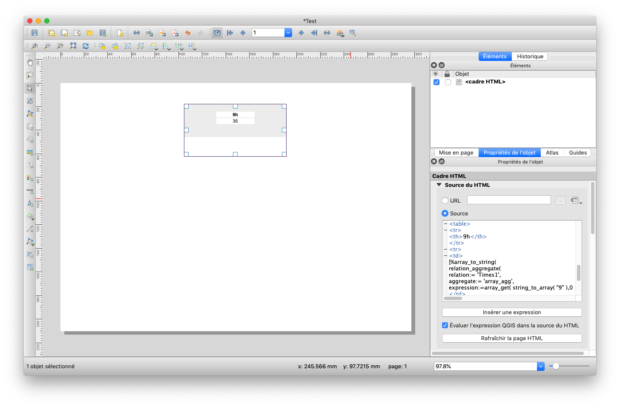Toggle visibility checkbox of cadre HTML item

click(436, 82)
